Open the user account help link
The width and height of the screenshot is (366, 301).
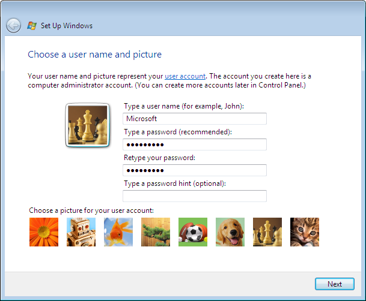185,76
